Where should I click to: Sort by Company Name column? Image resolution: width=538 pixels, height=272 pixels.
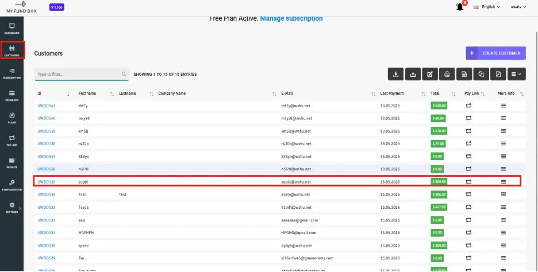click(274, 94)
